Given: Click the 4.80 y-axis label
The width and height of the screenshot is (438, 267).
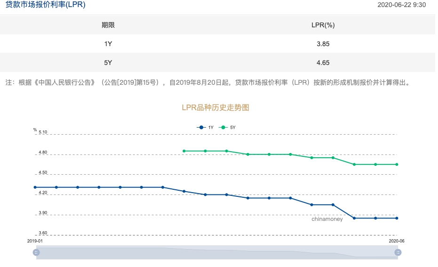Looking at the screenshot, I should click(43, 153).
